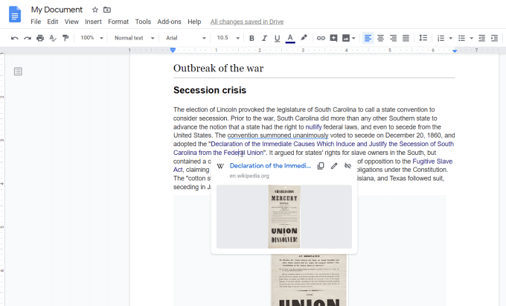Viewport: 506px width, 306px height.
Task: Click the bulleted list icon
Action: coord(461,38)
